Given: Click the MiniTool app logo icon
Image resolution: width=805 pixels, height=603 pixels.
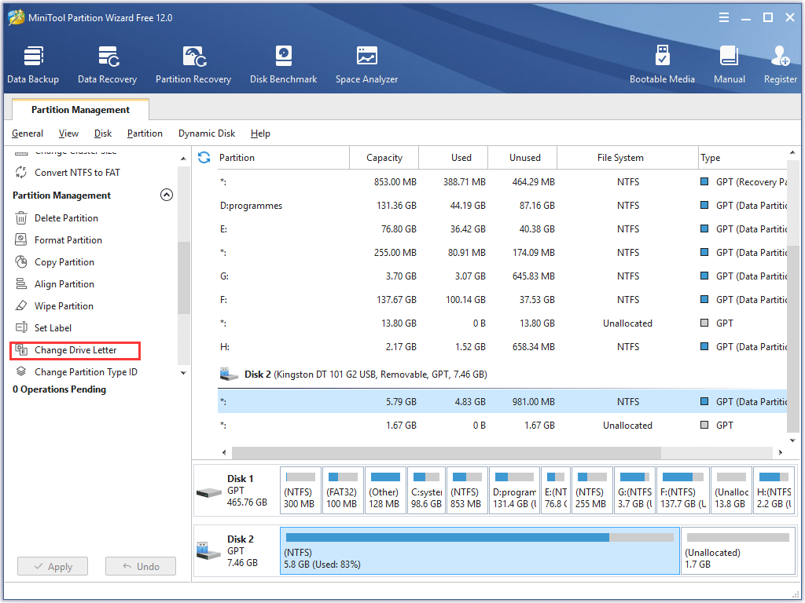Looking at the screenshot, I should [17, 17].
